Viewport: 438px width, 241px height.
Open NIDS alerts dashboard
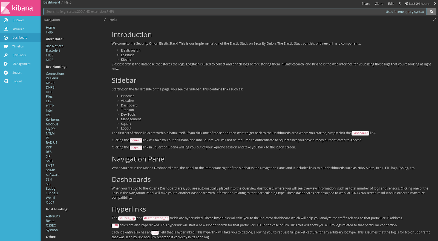(x=50, y=60)
